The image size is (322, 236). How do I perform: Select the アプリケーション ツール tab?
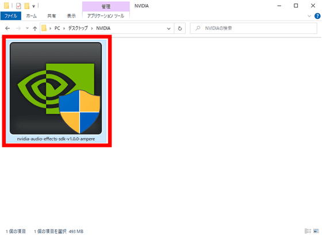(x=106, y=16)
